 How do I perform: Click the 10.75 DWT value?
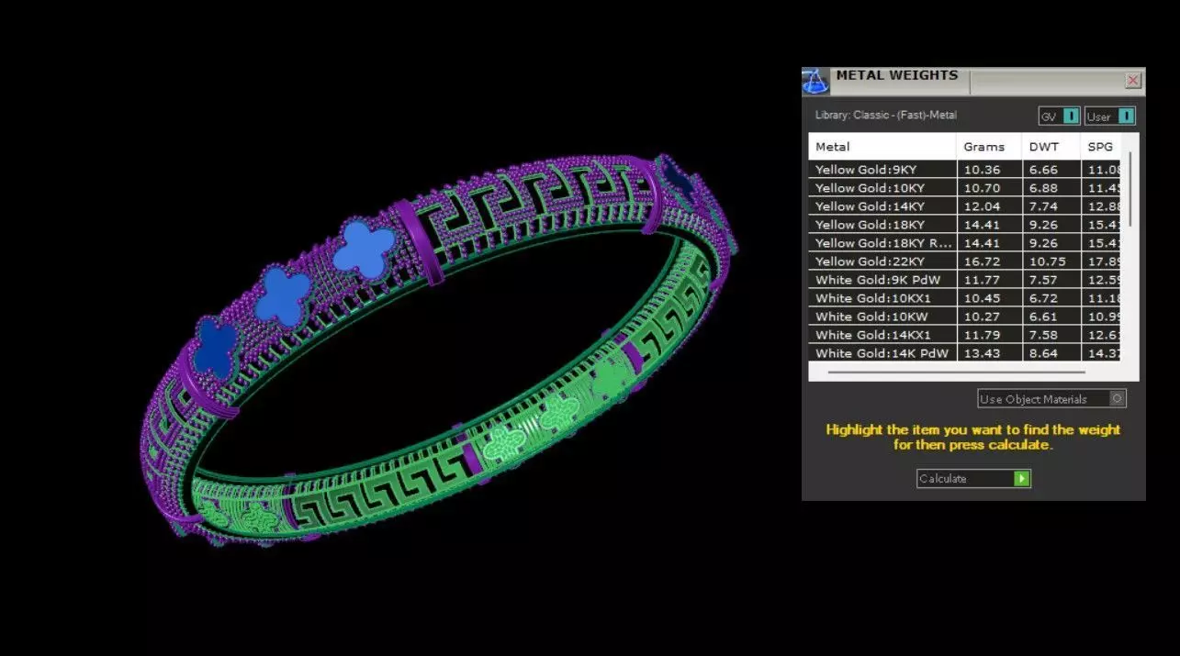point(1048,261)
